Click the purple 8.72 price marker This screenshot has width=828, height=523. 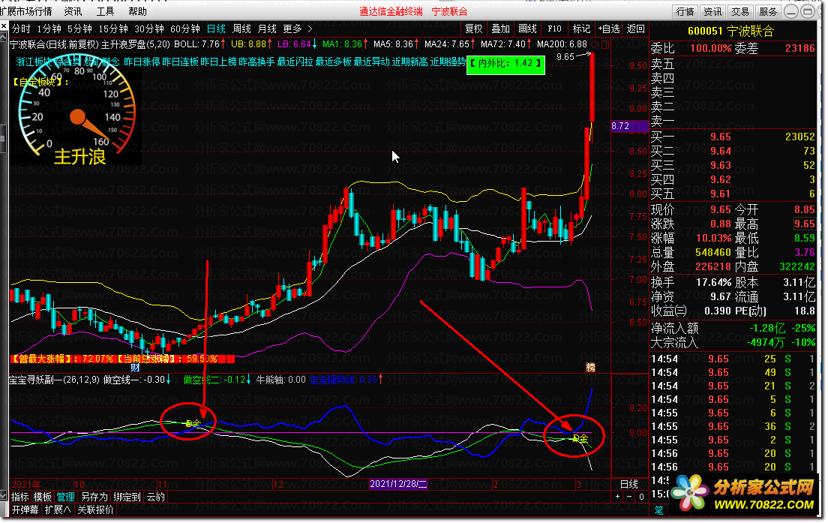pos(629,126)
